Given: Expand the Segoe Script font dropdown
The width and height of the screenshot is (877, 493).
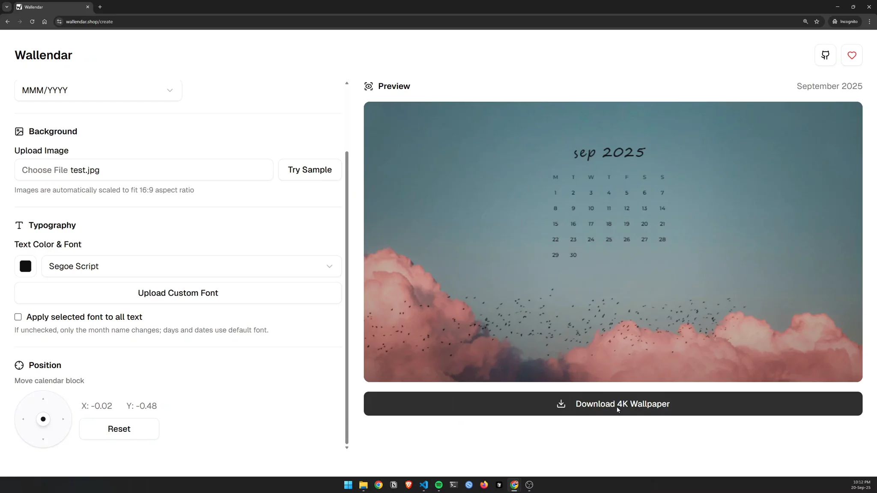Looking at the screenshot, I should [x=191, y=266].
